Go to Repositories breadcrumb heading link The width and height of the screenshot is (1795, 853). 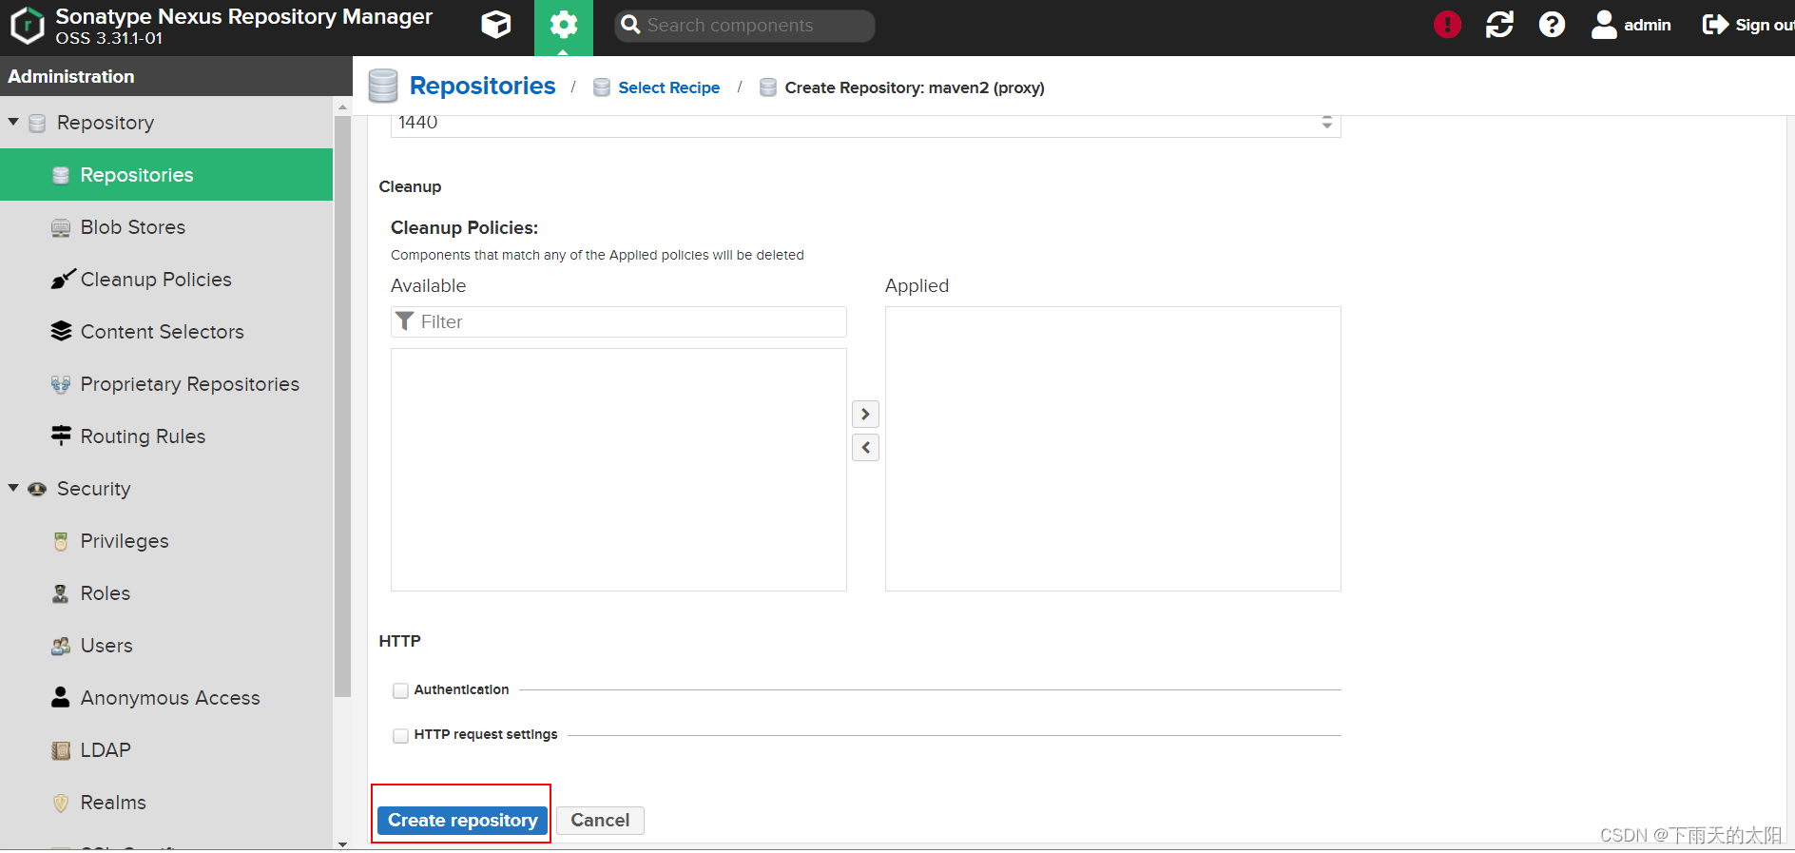click(x=482, y=86)
